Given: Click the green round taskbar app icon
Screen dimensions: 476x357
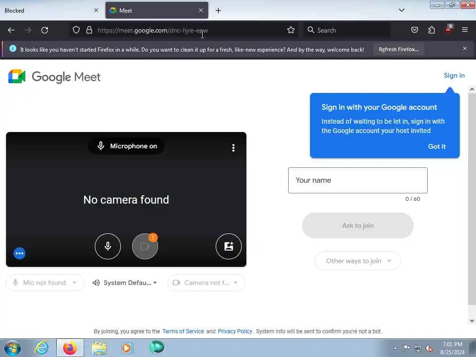Looking at the screenshot, I should coord(157,347).
